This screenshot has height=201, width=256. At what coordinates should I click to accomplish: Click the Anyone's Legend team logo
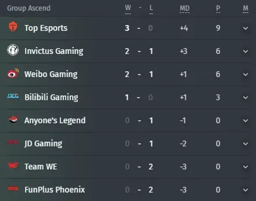point(13,119)
